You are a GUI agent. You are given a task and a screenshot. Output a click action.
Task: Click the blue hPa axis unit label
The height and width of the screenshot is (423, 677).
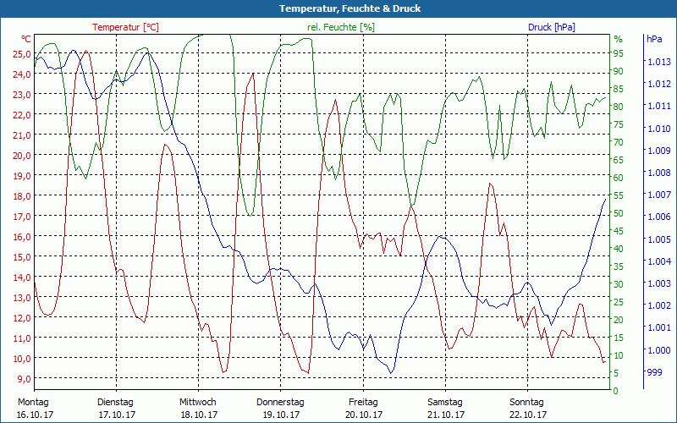click(x=654, y=39)
